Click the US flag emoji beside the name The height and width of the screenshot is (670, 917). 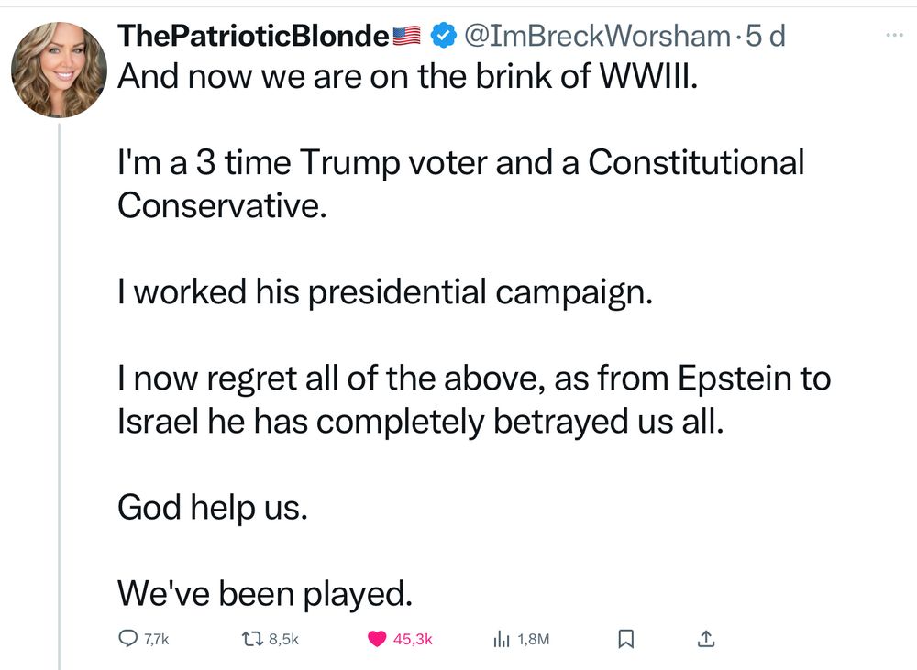[x=406, y=36]
